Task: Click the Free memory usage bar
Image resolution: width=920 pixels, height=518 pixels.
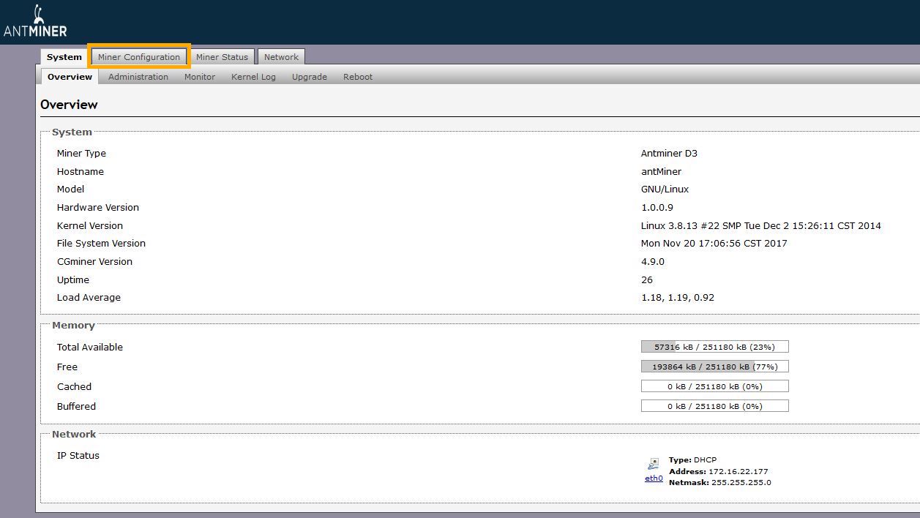Action: coord(714,367)
